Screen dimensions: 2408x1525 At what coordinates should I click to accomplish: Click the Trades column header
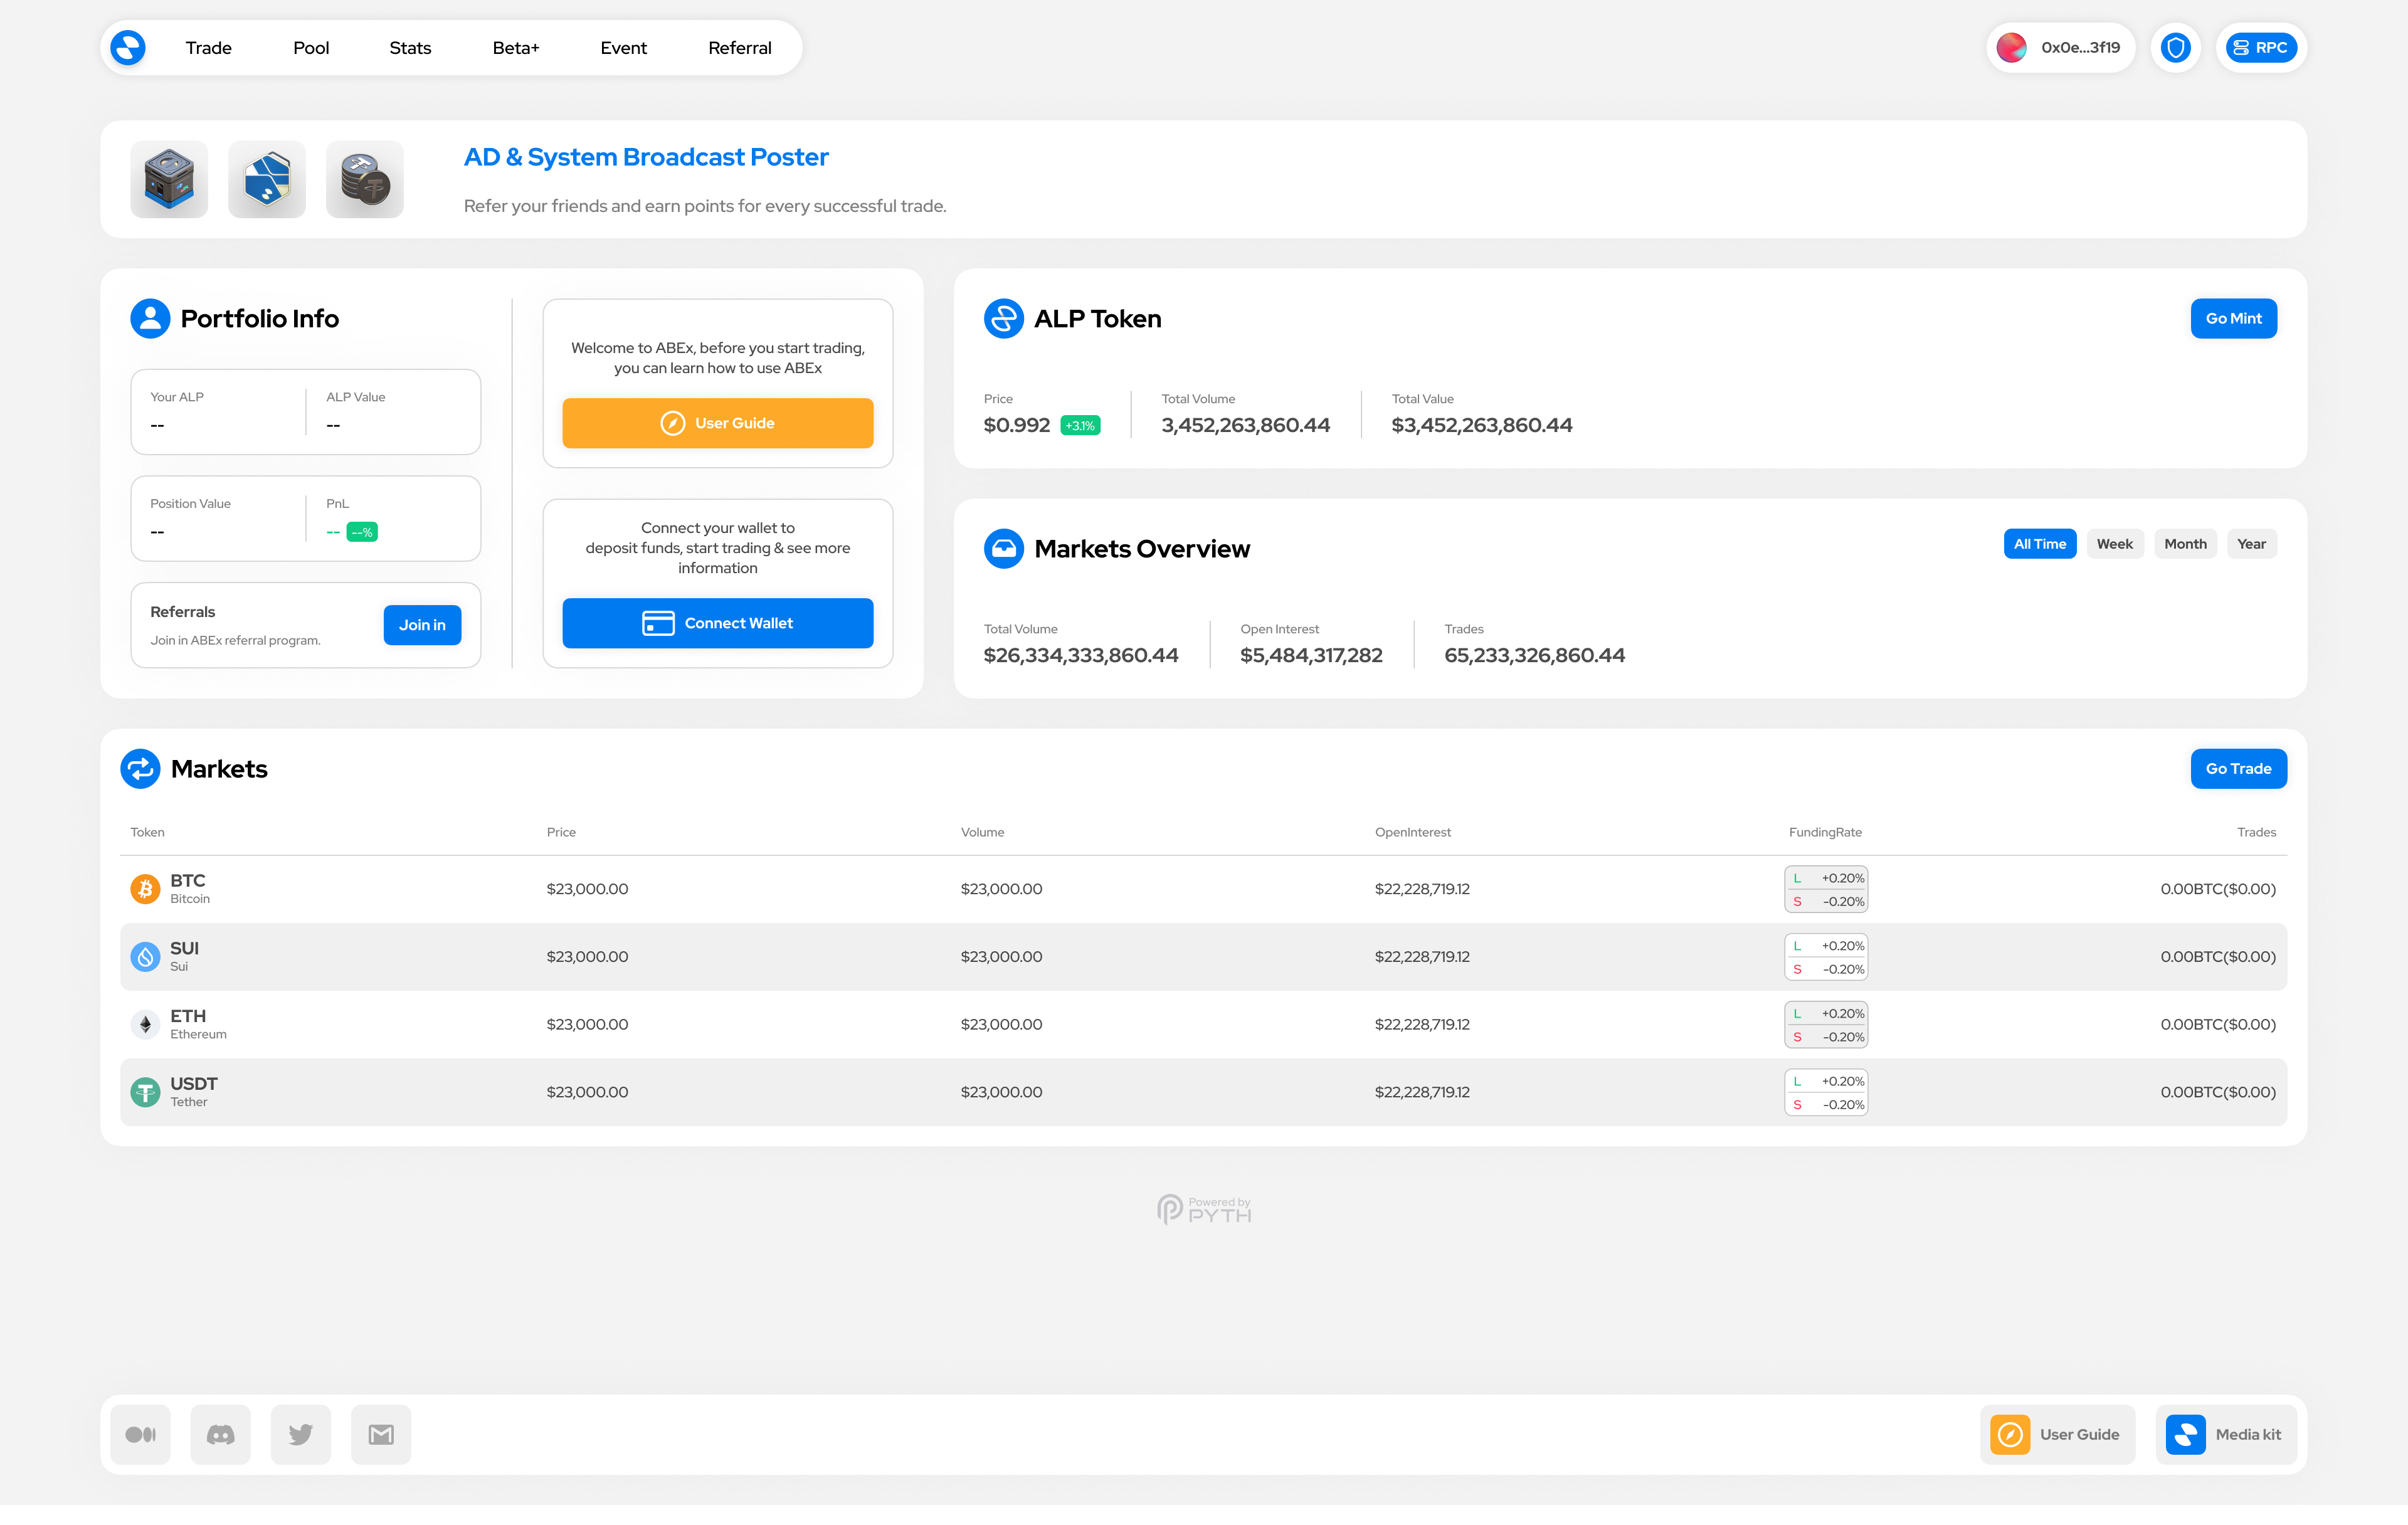pos(2256,832)
